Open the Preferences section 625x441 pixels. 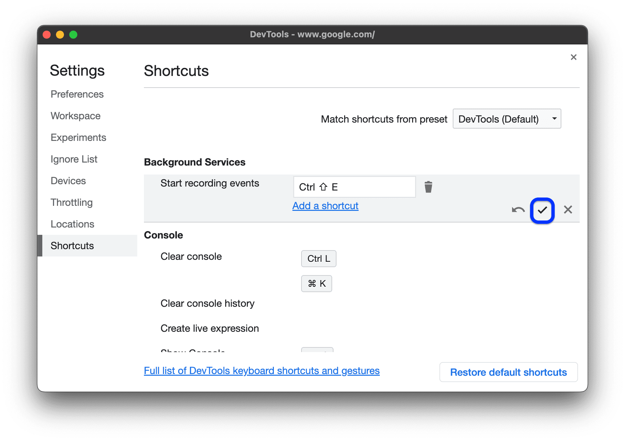click(x=77, y=94)
